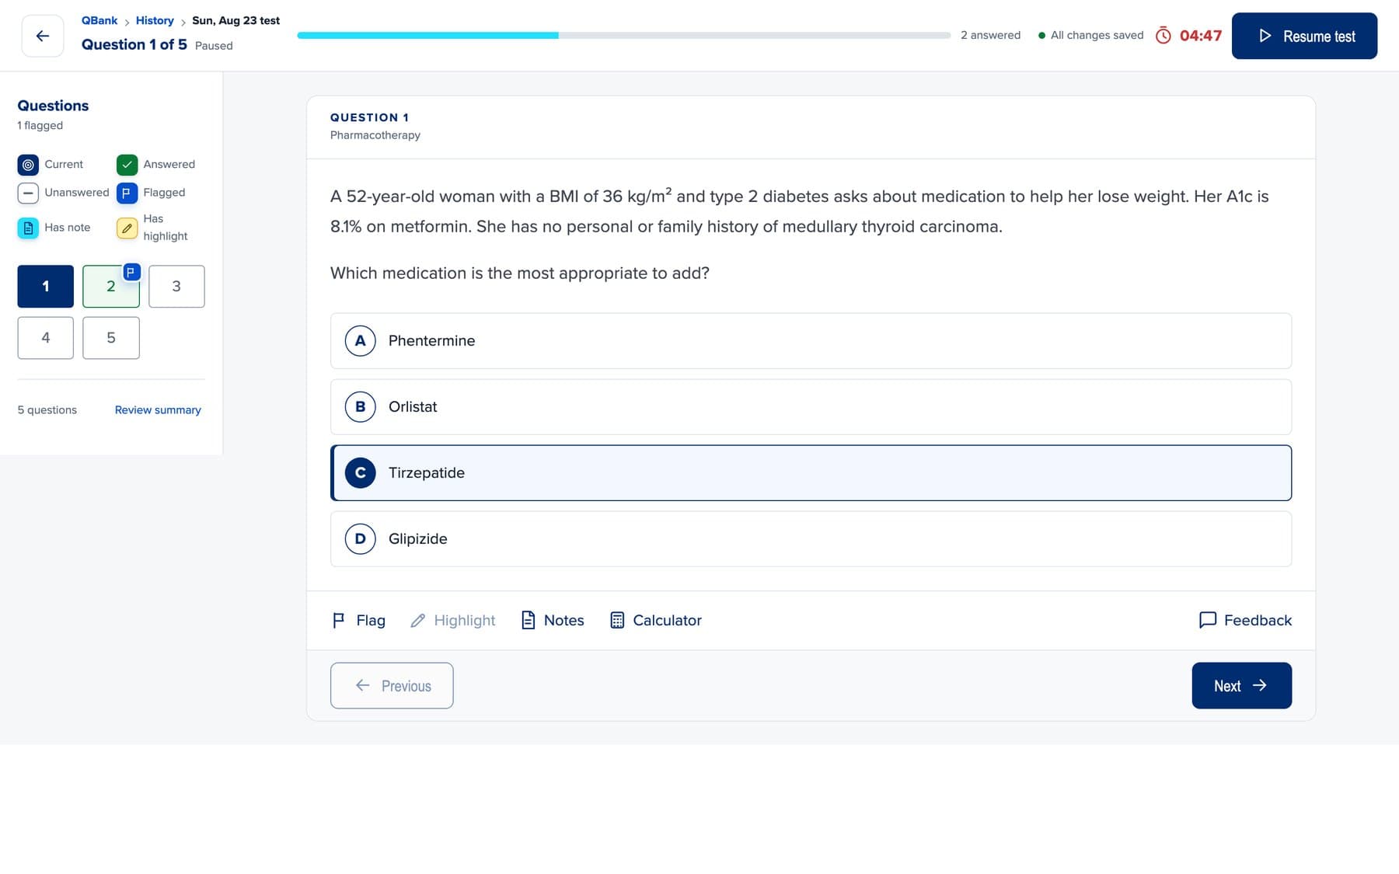1399x874 pixels.
Task: Open Notes for this question
Action: [x=552, y=620]
